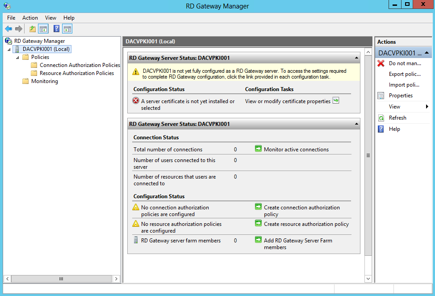
Task: Click the certificate properties link arrow icon
Action: (336, 100)
